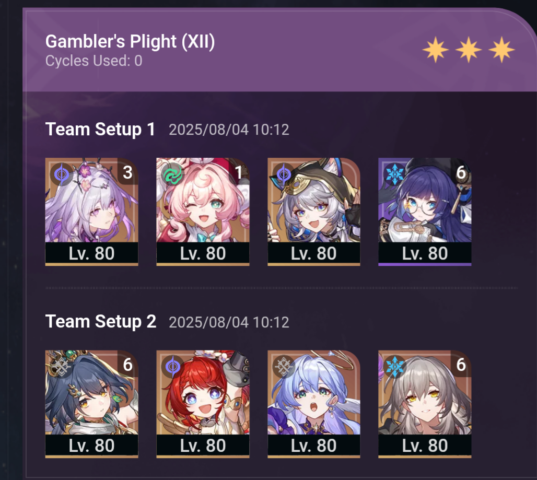Click the Physical icon on dark-haired character
537x480 pixels.
pos(62,367)
